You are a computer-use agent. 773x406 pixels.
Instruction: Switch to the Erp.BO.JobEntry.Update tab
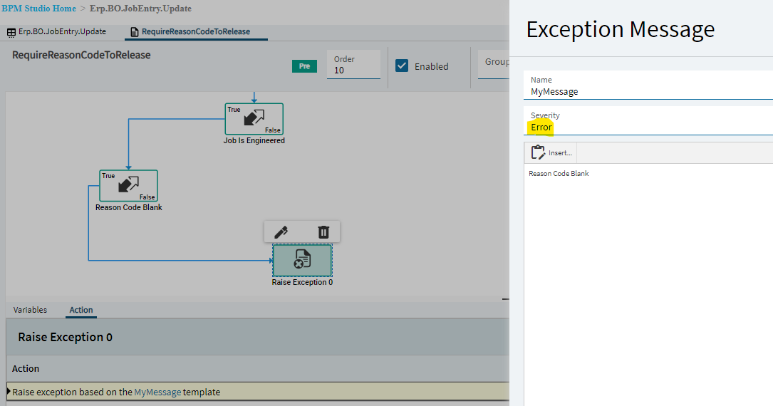click(57, 31)
